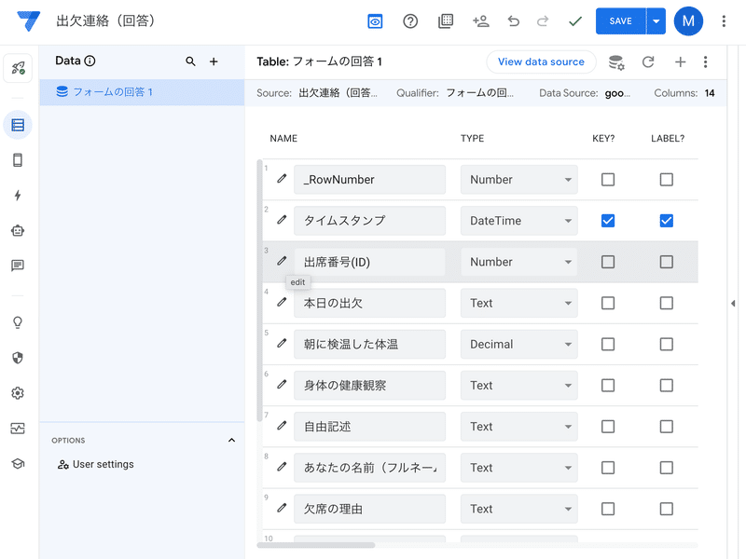This screenshot has height=559, width=746.
Task: Open the Views phone icon in sidebar
Action: tap(18, 160)
